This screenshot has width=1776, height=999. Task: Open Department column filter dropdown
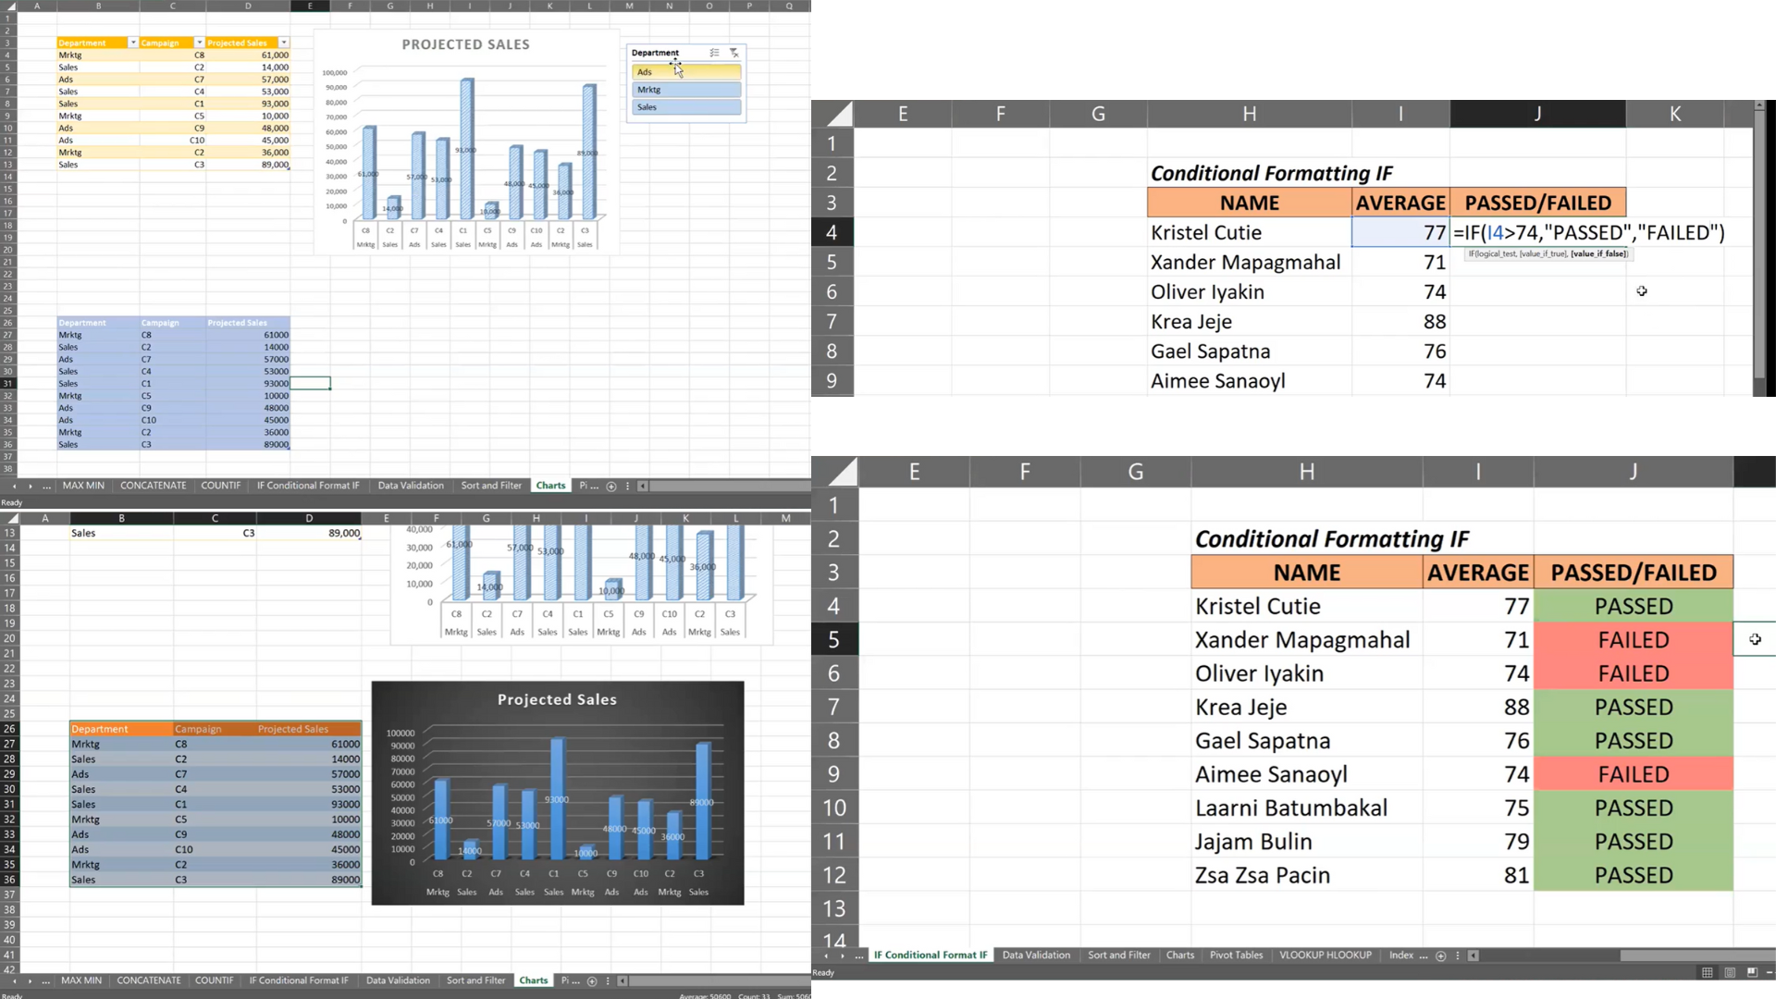pos(132,43)
